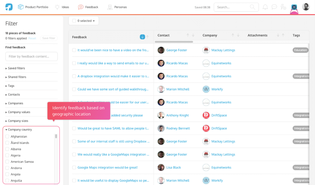Click Mackay Lettings logo in first row
The width and height of the screenshot is (315, 185).
[206, 50]
